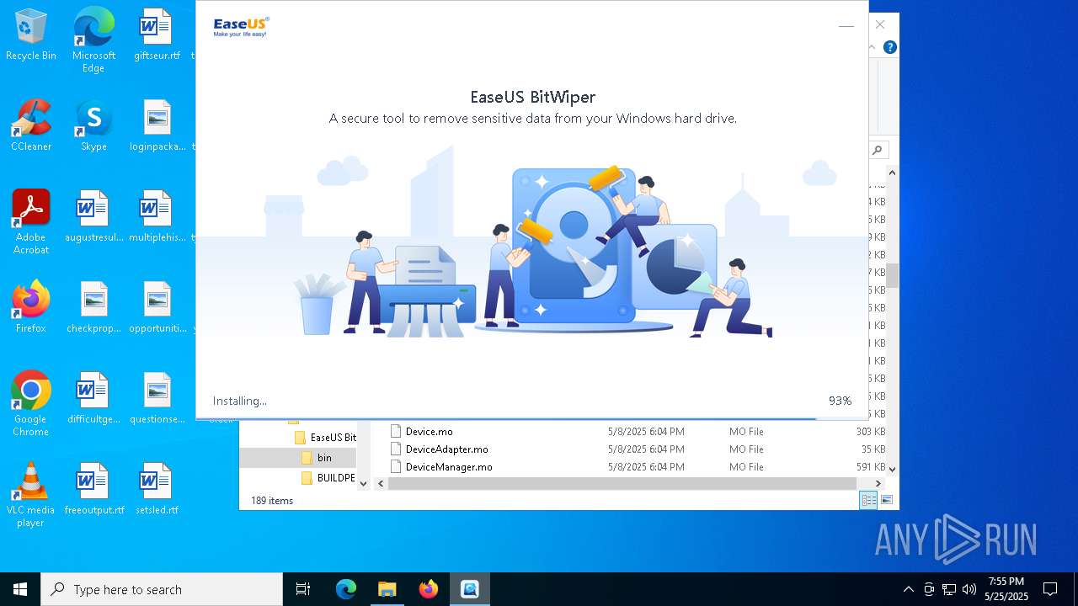Viewport: 1078px width, 606px height.
Task: Select the BUILDPE folder in navigation tree
Action: 328,477
